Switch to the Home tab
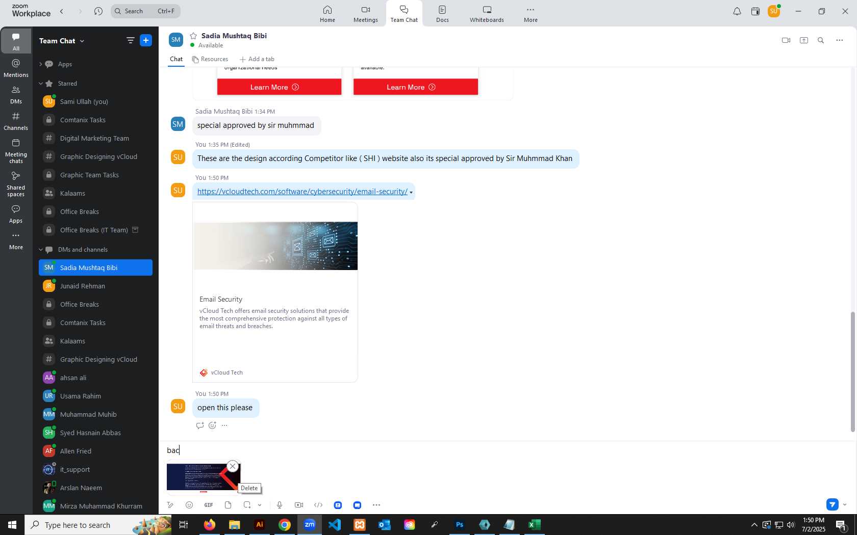This screenshot has height=535, width=857. (327, 14)
